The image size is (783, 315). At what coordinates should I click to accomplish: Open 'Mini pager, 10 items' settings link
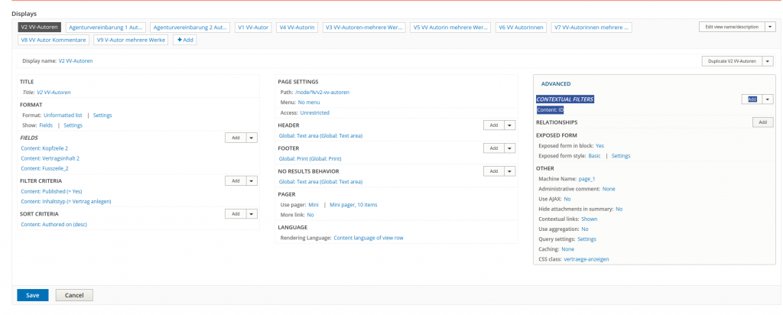[x=353, y=205]
